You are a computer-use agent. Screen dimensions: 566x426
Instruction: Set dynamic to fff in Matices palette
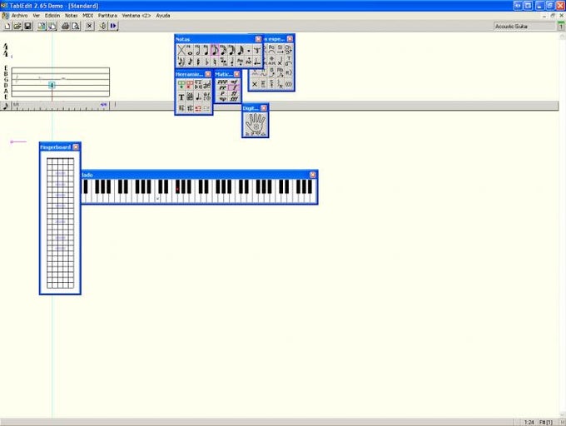click(x=234, y=99)
